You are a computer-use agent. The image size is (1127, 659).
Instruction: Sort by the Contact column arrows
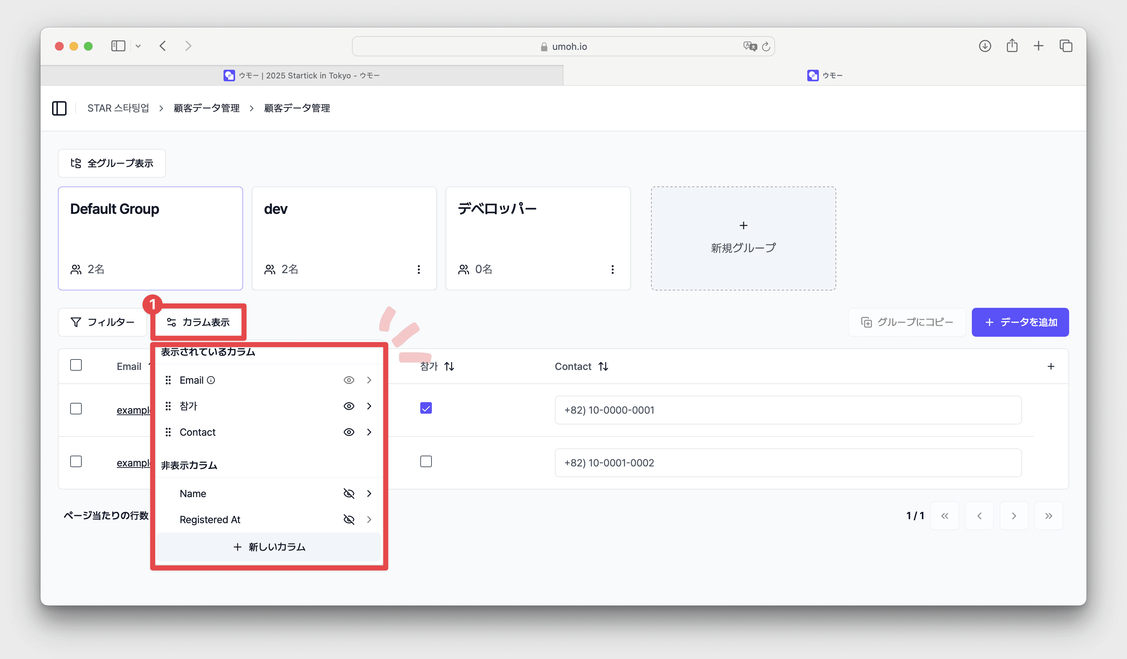[x=603, y=366]
